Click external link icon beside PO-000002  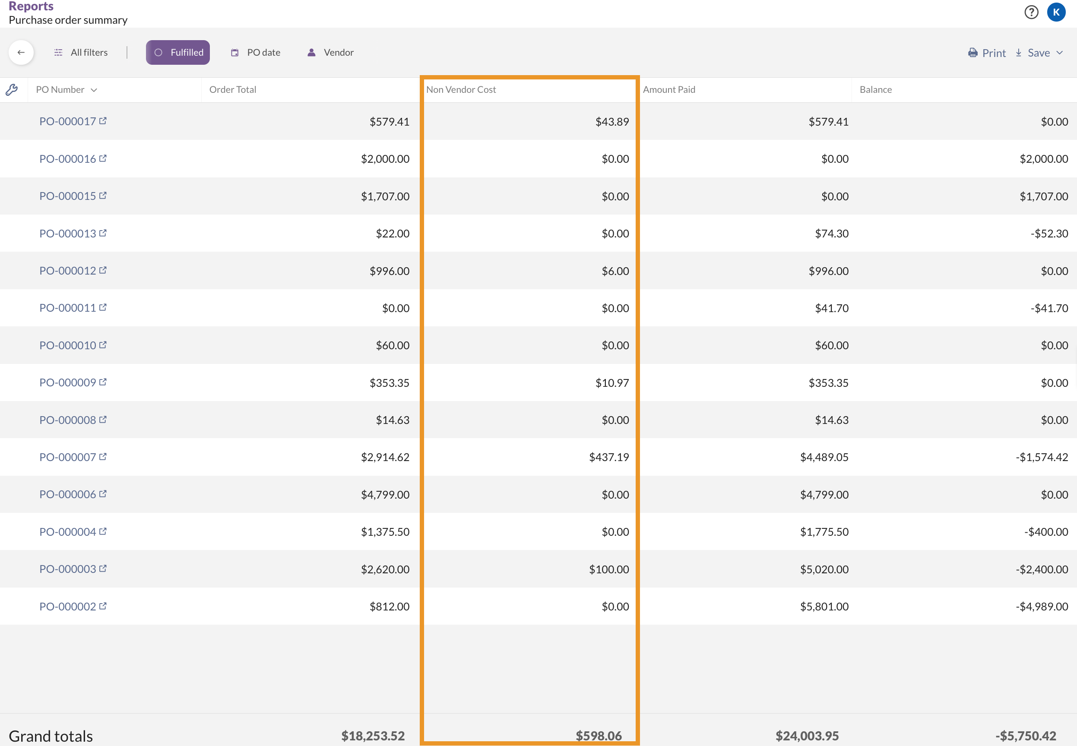pyautogui.click(x=103, y=606)
